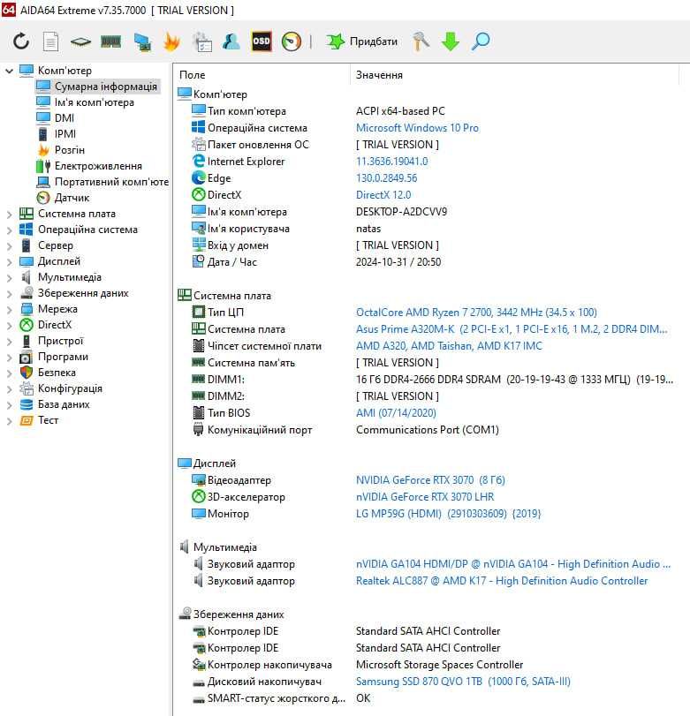
Task: Expand the DirectX tree node
Action: coord(9,326)
